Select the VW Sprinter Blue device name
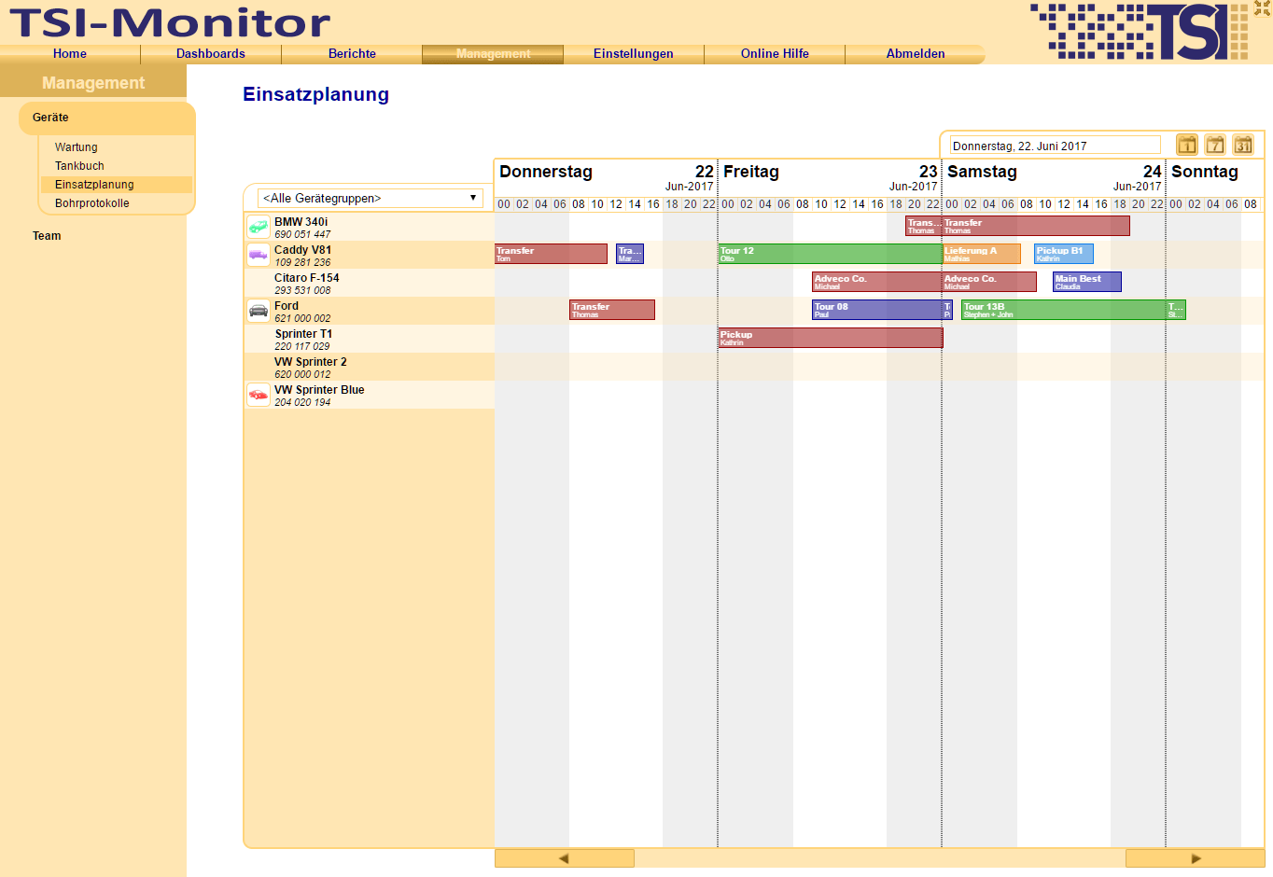The image size is (1273, 877). coord(319,390)
